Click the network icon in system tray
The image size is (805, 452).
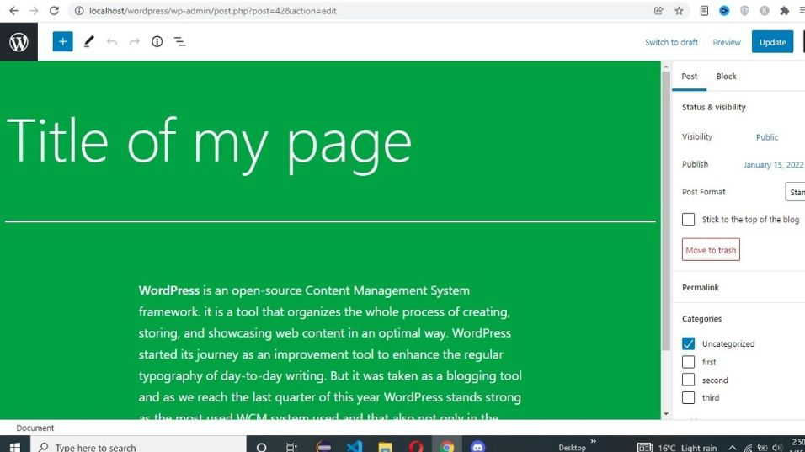coord(749,448)
